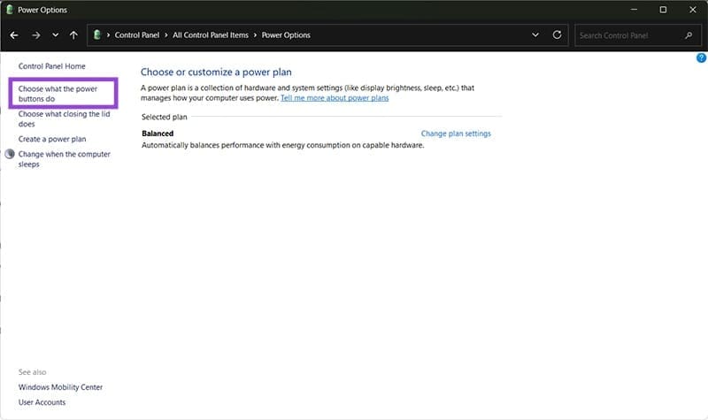The image size is (708, 420).
Task: Click moon icon beside sleep settings link
Action: click(x=10, y=154)
